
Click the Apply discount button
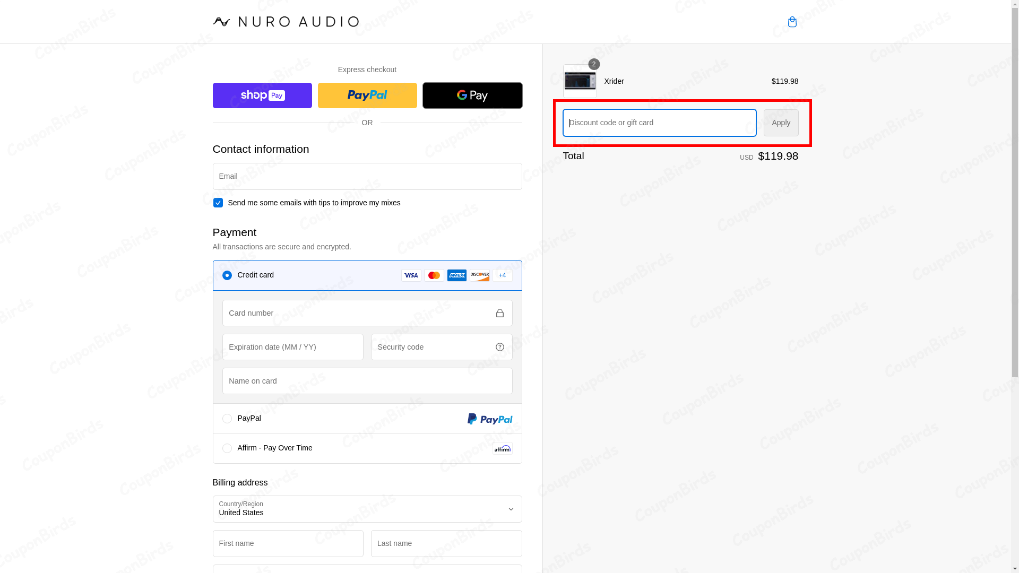780,123
